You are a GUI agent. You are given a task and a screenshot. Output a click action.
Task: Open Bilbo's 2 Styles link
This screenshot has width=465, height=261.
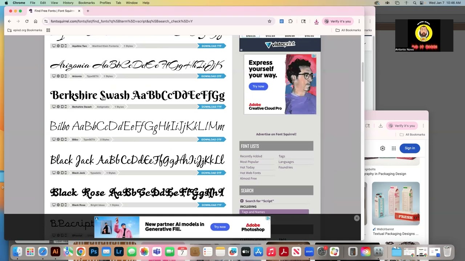tap(105, 139)
